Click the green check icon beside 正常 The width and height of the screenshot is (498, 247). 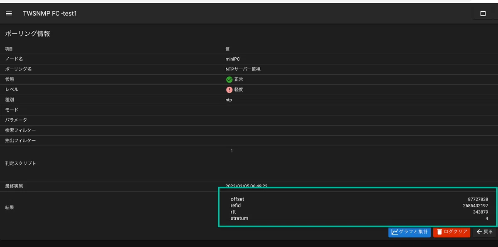[229, 79]
